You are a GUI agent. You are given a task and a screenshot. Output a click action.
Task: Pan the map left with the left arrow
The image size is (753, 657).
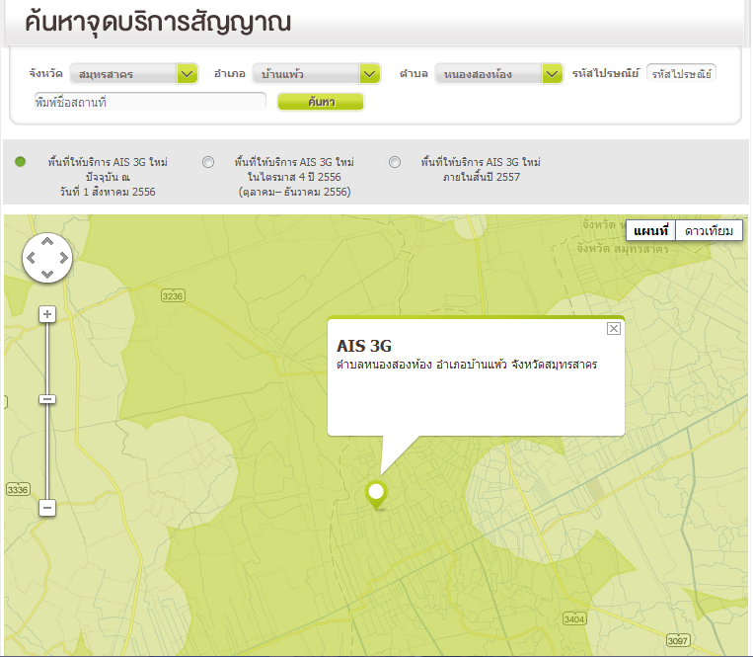pos(32,258)
